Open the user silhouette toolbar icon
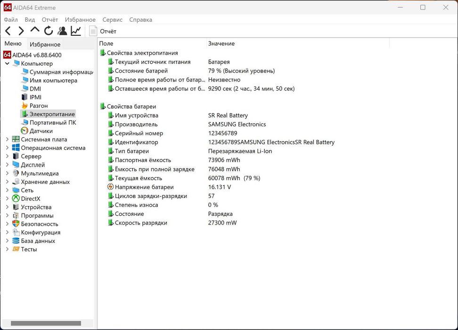458x330 pixels. coord(62,31)
